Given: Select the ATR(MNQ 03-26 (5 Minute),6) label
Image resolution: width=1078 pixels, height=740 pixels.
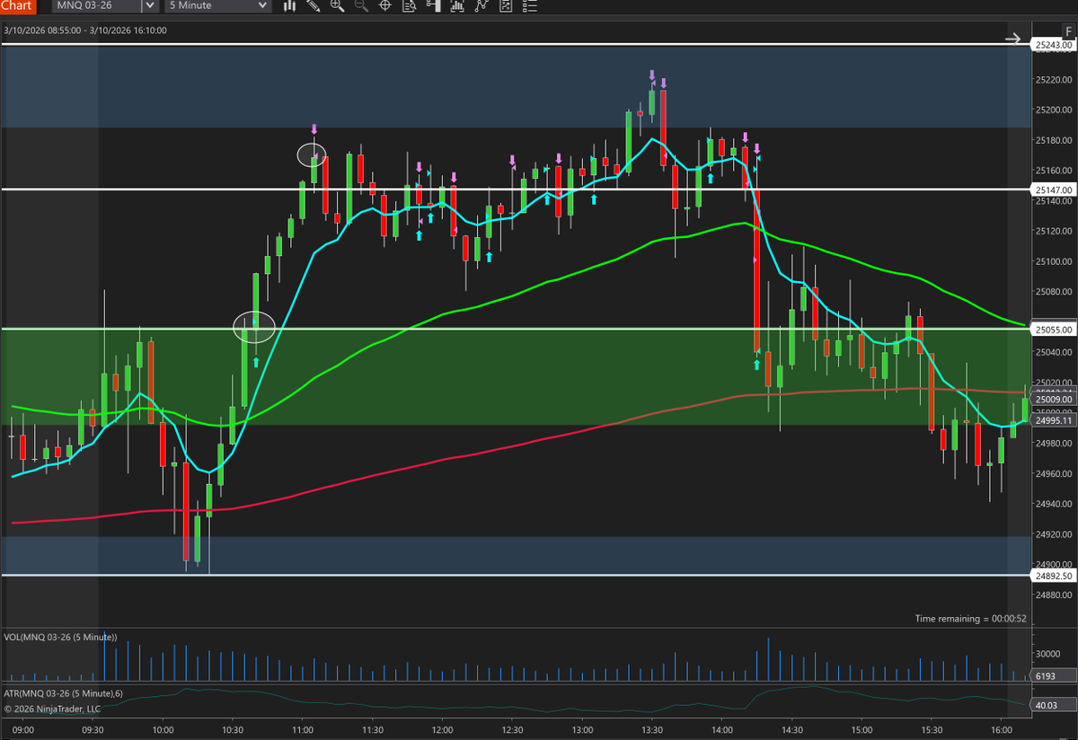Looking at the screenshot, I should click(x=63, y=692).
